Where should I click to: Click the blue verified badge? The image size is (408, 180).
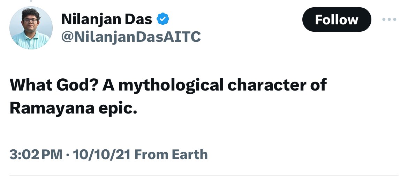pyautogui.click(x=163, y=19)
